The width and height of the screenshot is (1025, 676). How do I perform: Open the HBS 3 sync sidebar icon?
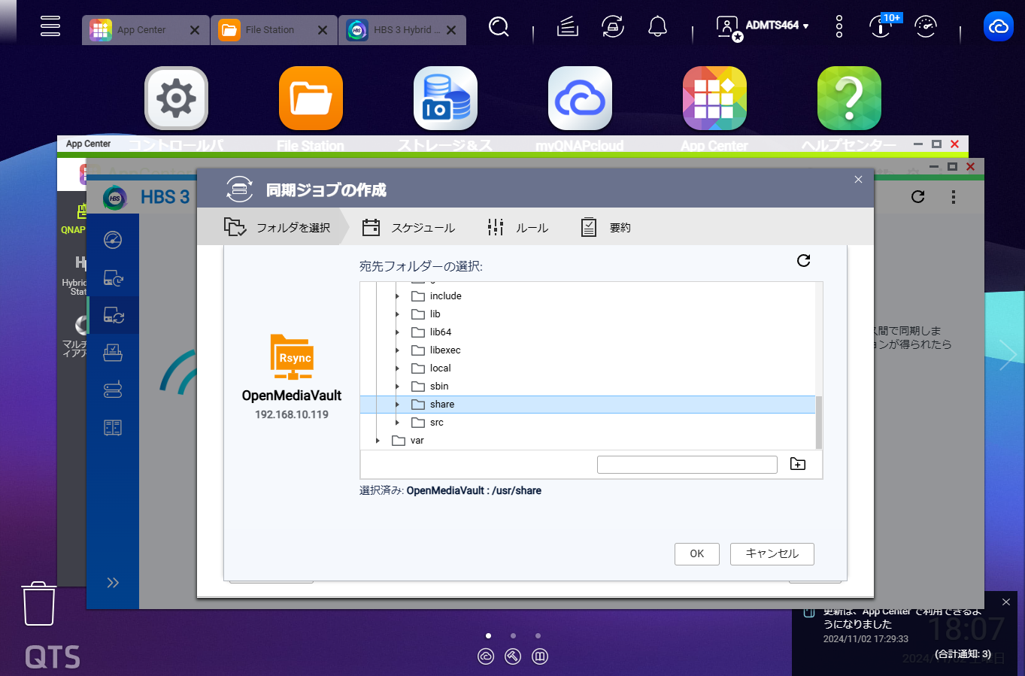point(113,315)
